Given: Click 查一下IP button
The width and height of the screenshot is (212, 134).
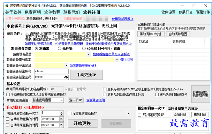Looking at the screenshot, I should point(76,100).
